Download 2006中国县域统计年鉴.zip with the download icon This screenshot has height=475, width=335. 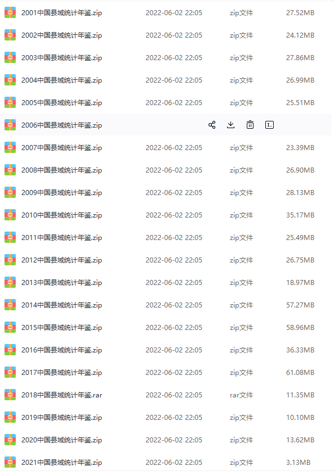(x=231, y=125)
